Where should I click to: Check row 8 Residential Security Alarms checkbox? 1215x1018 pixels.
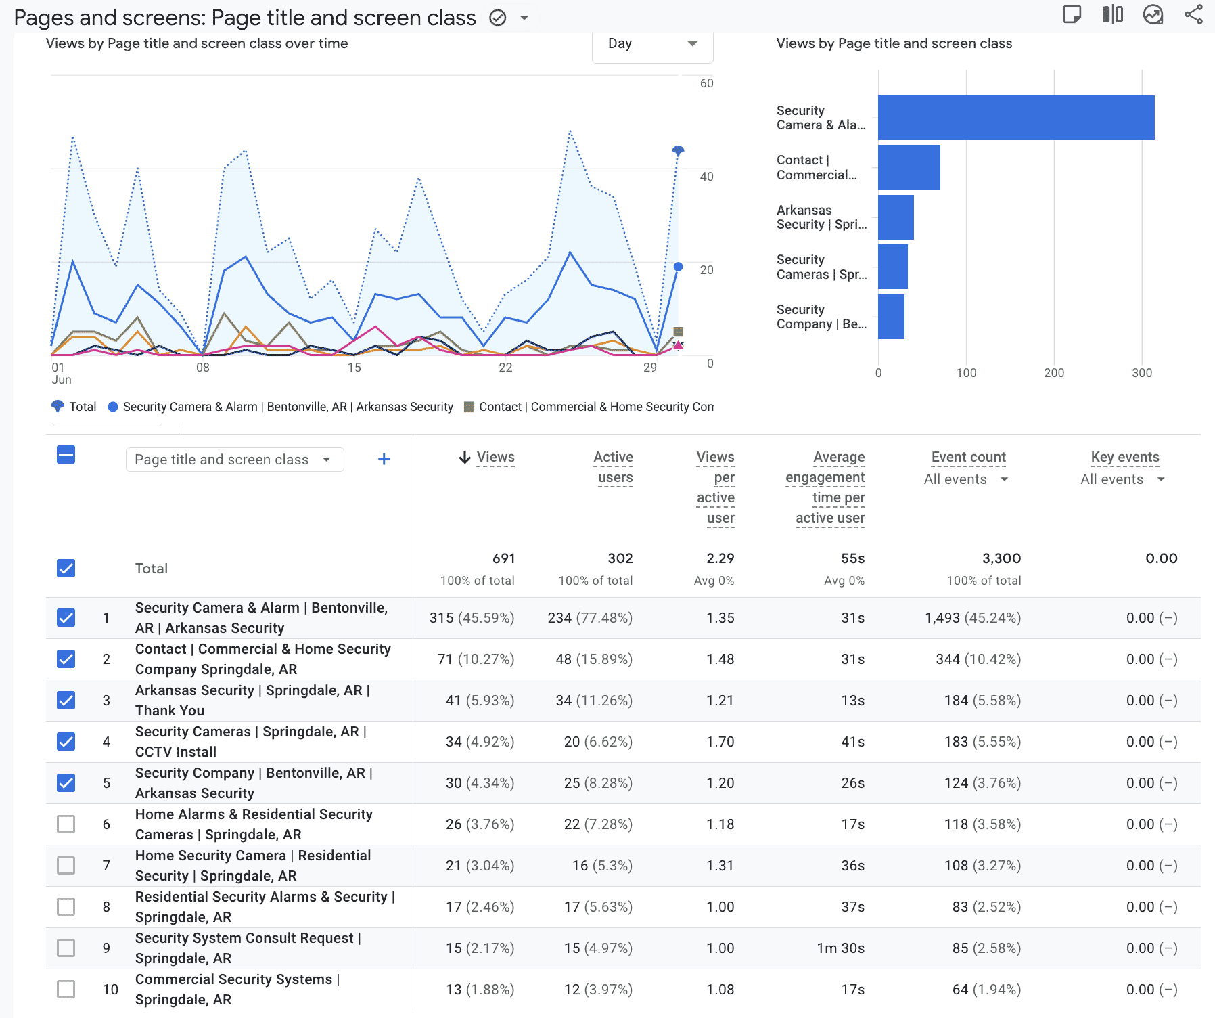[x=66, y=907]
